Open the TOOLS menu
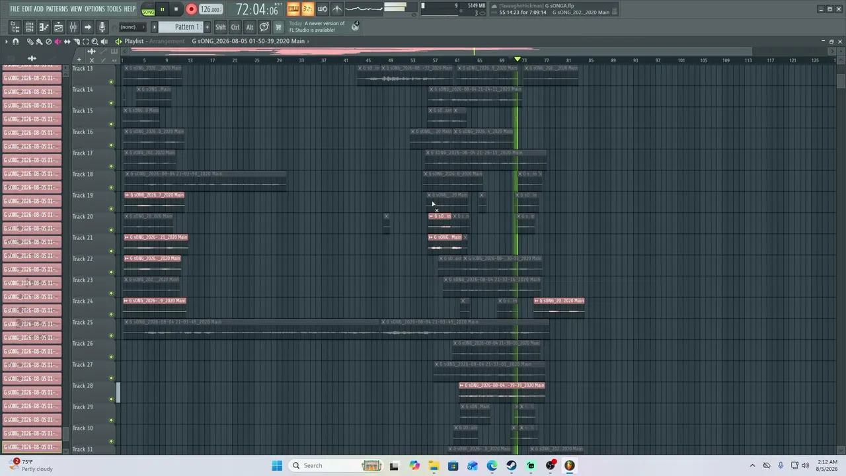This screenshot has width=846, height=476. [114, 9]
